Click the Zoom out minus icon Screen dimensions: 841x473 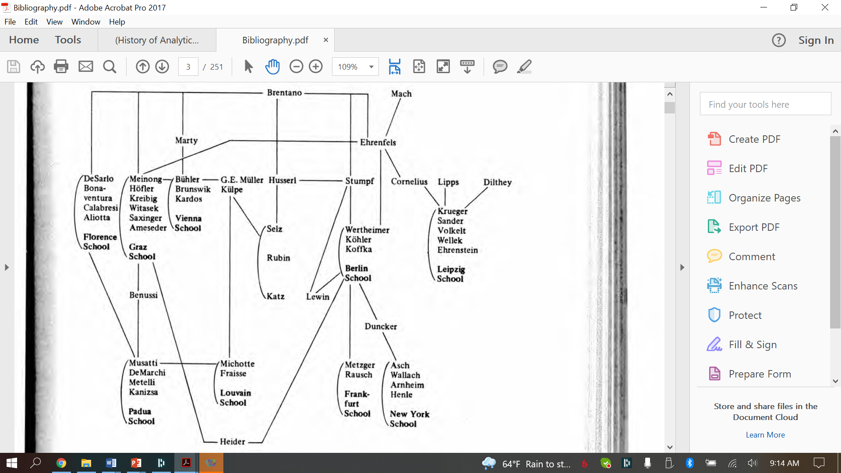point(296,67)
